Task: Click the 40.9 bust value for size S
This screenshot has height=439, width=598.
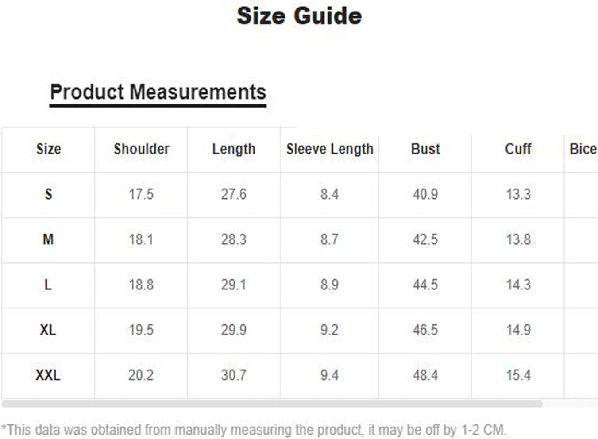Action: click(425, 194)
